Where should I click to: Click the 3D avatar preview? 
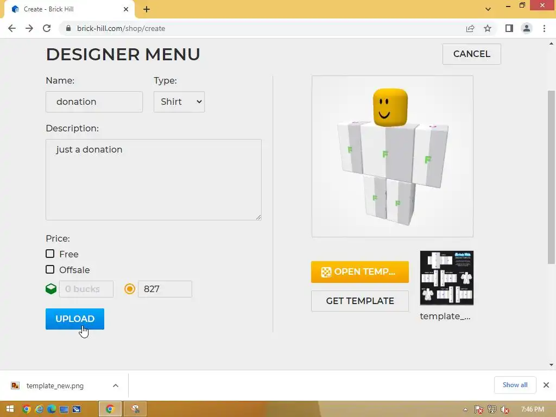click(392, 156)
